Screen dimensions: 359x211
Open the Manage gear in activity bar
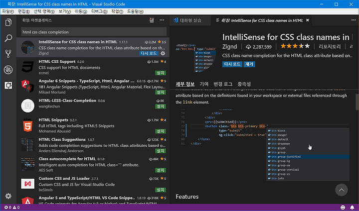8,196
